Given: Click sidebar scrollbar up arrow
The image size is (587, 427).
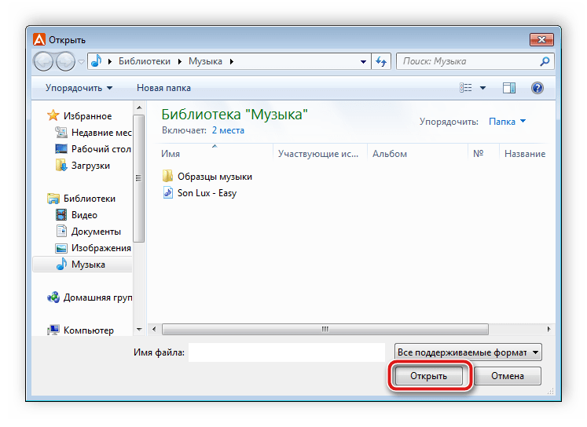Looking at the screenshot, I should click(x=139, y=108).
